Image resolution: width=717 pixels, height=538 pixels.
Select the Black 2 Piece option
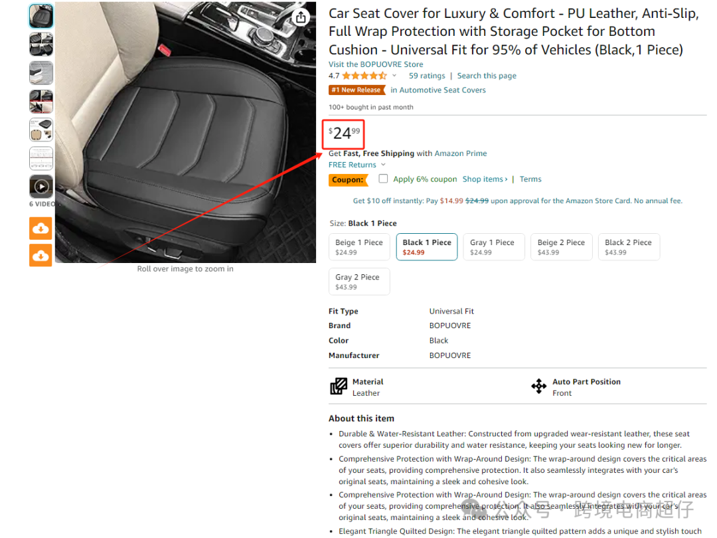tap(629, 247)
